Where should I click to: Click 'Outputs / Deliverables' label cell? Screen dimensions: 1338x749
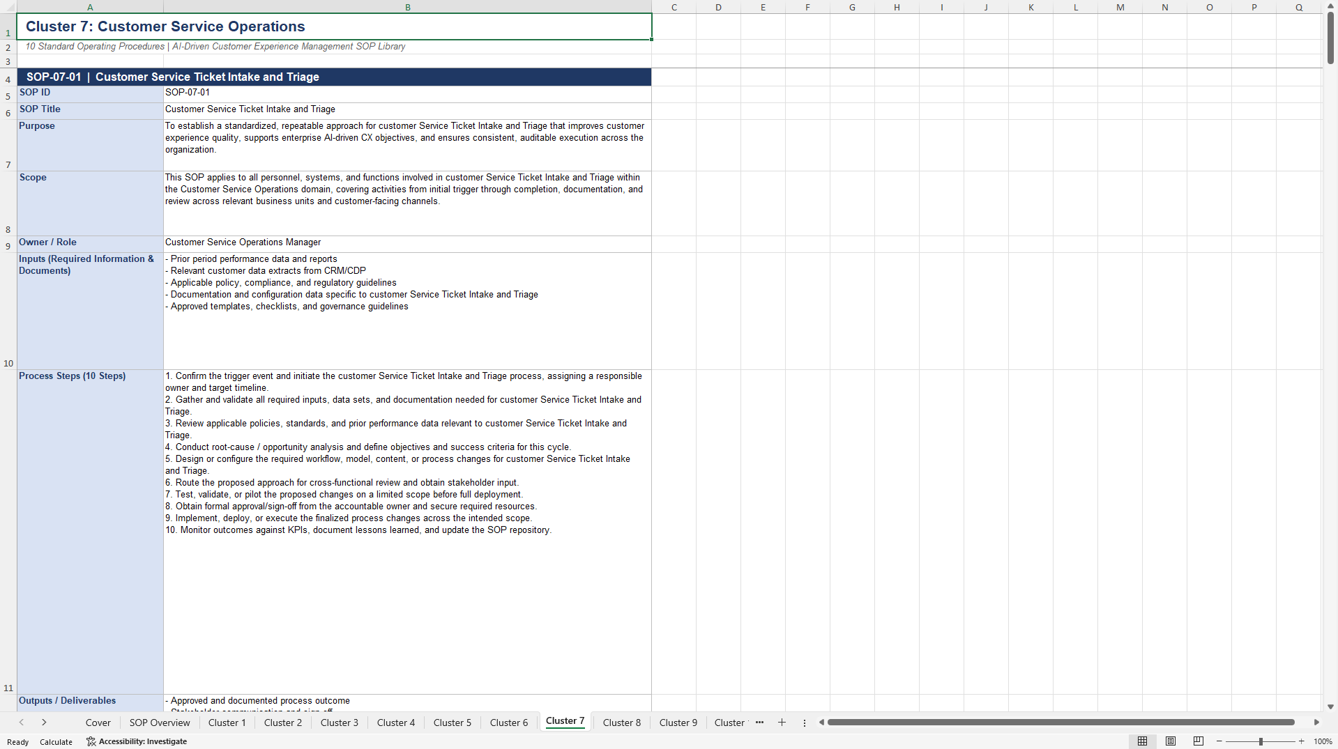pyautogui.click(x=90, y=702)
